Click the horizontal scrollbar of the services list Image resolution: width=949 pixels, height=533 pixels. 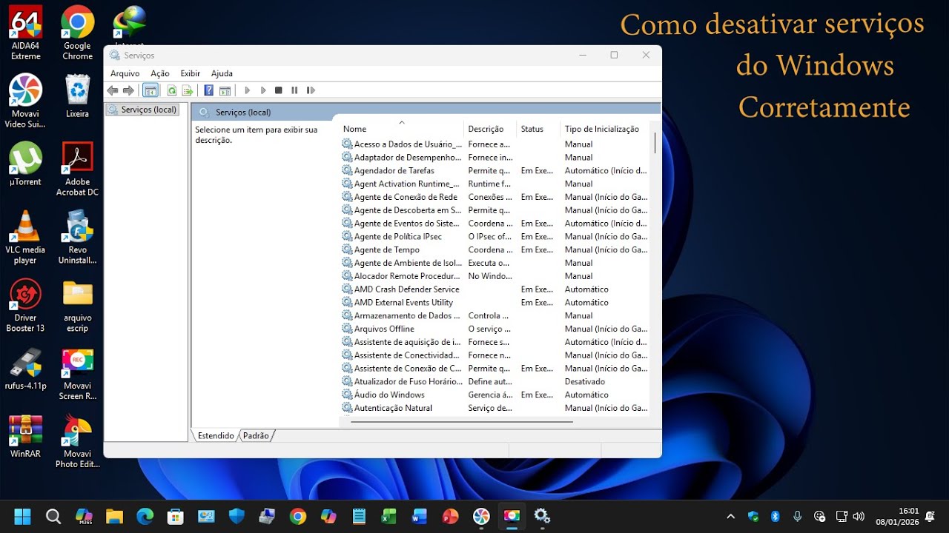[x=461, y=422]
